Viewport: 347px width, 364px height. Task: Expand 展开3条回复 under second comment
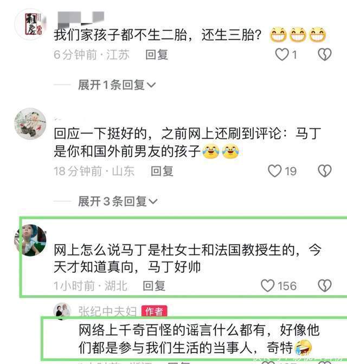[118, 201]
